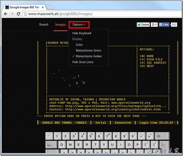Tap the O key on virtual keyboard
This screenshot has width=183, height=156.
click(x=129, y=144)
